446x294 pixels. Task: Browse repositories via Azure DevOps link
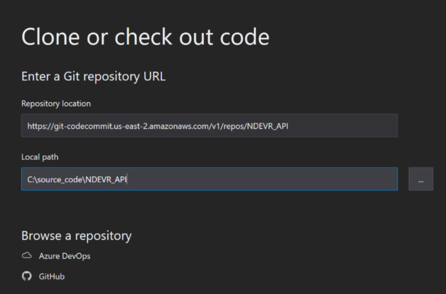point(64,256)
